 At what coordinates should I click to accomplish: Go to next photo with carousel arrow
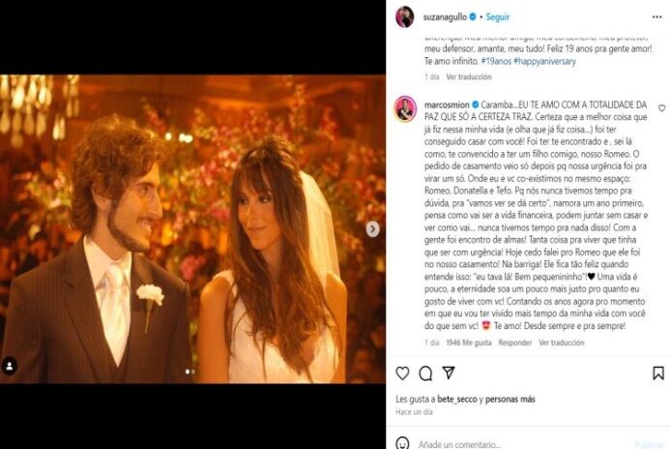[372, 229]
